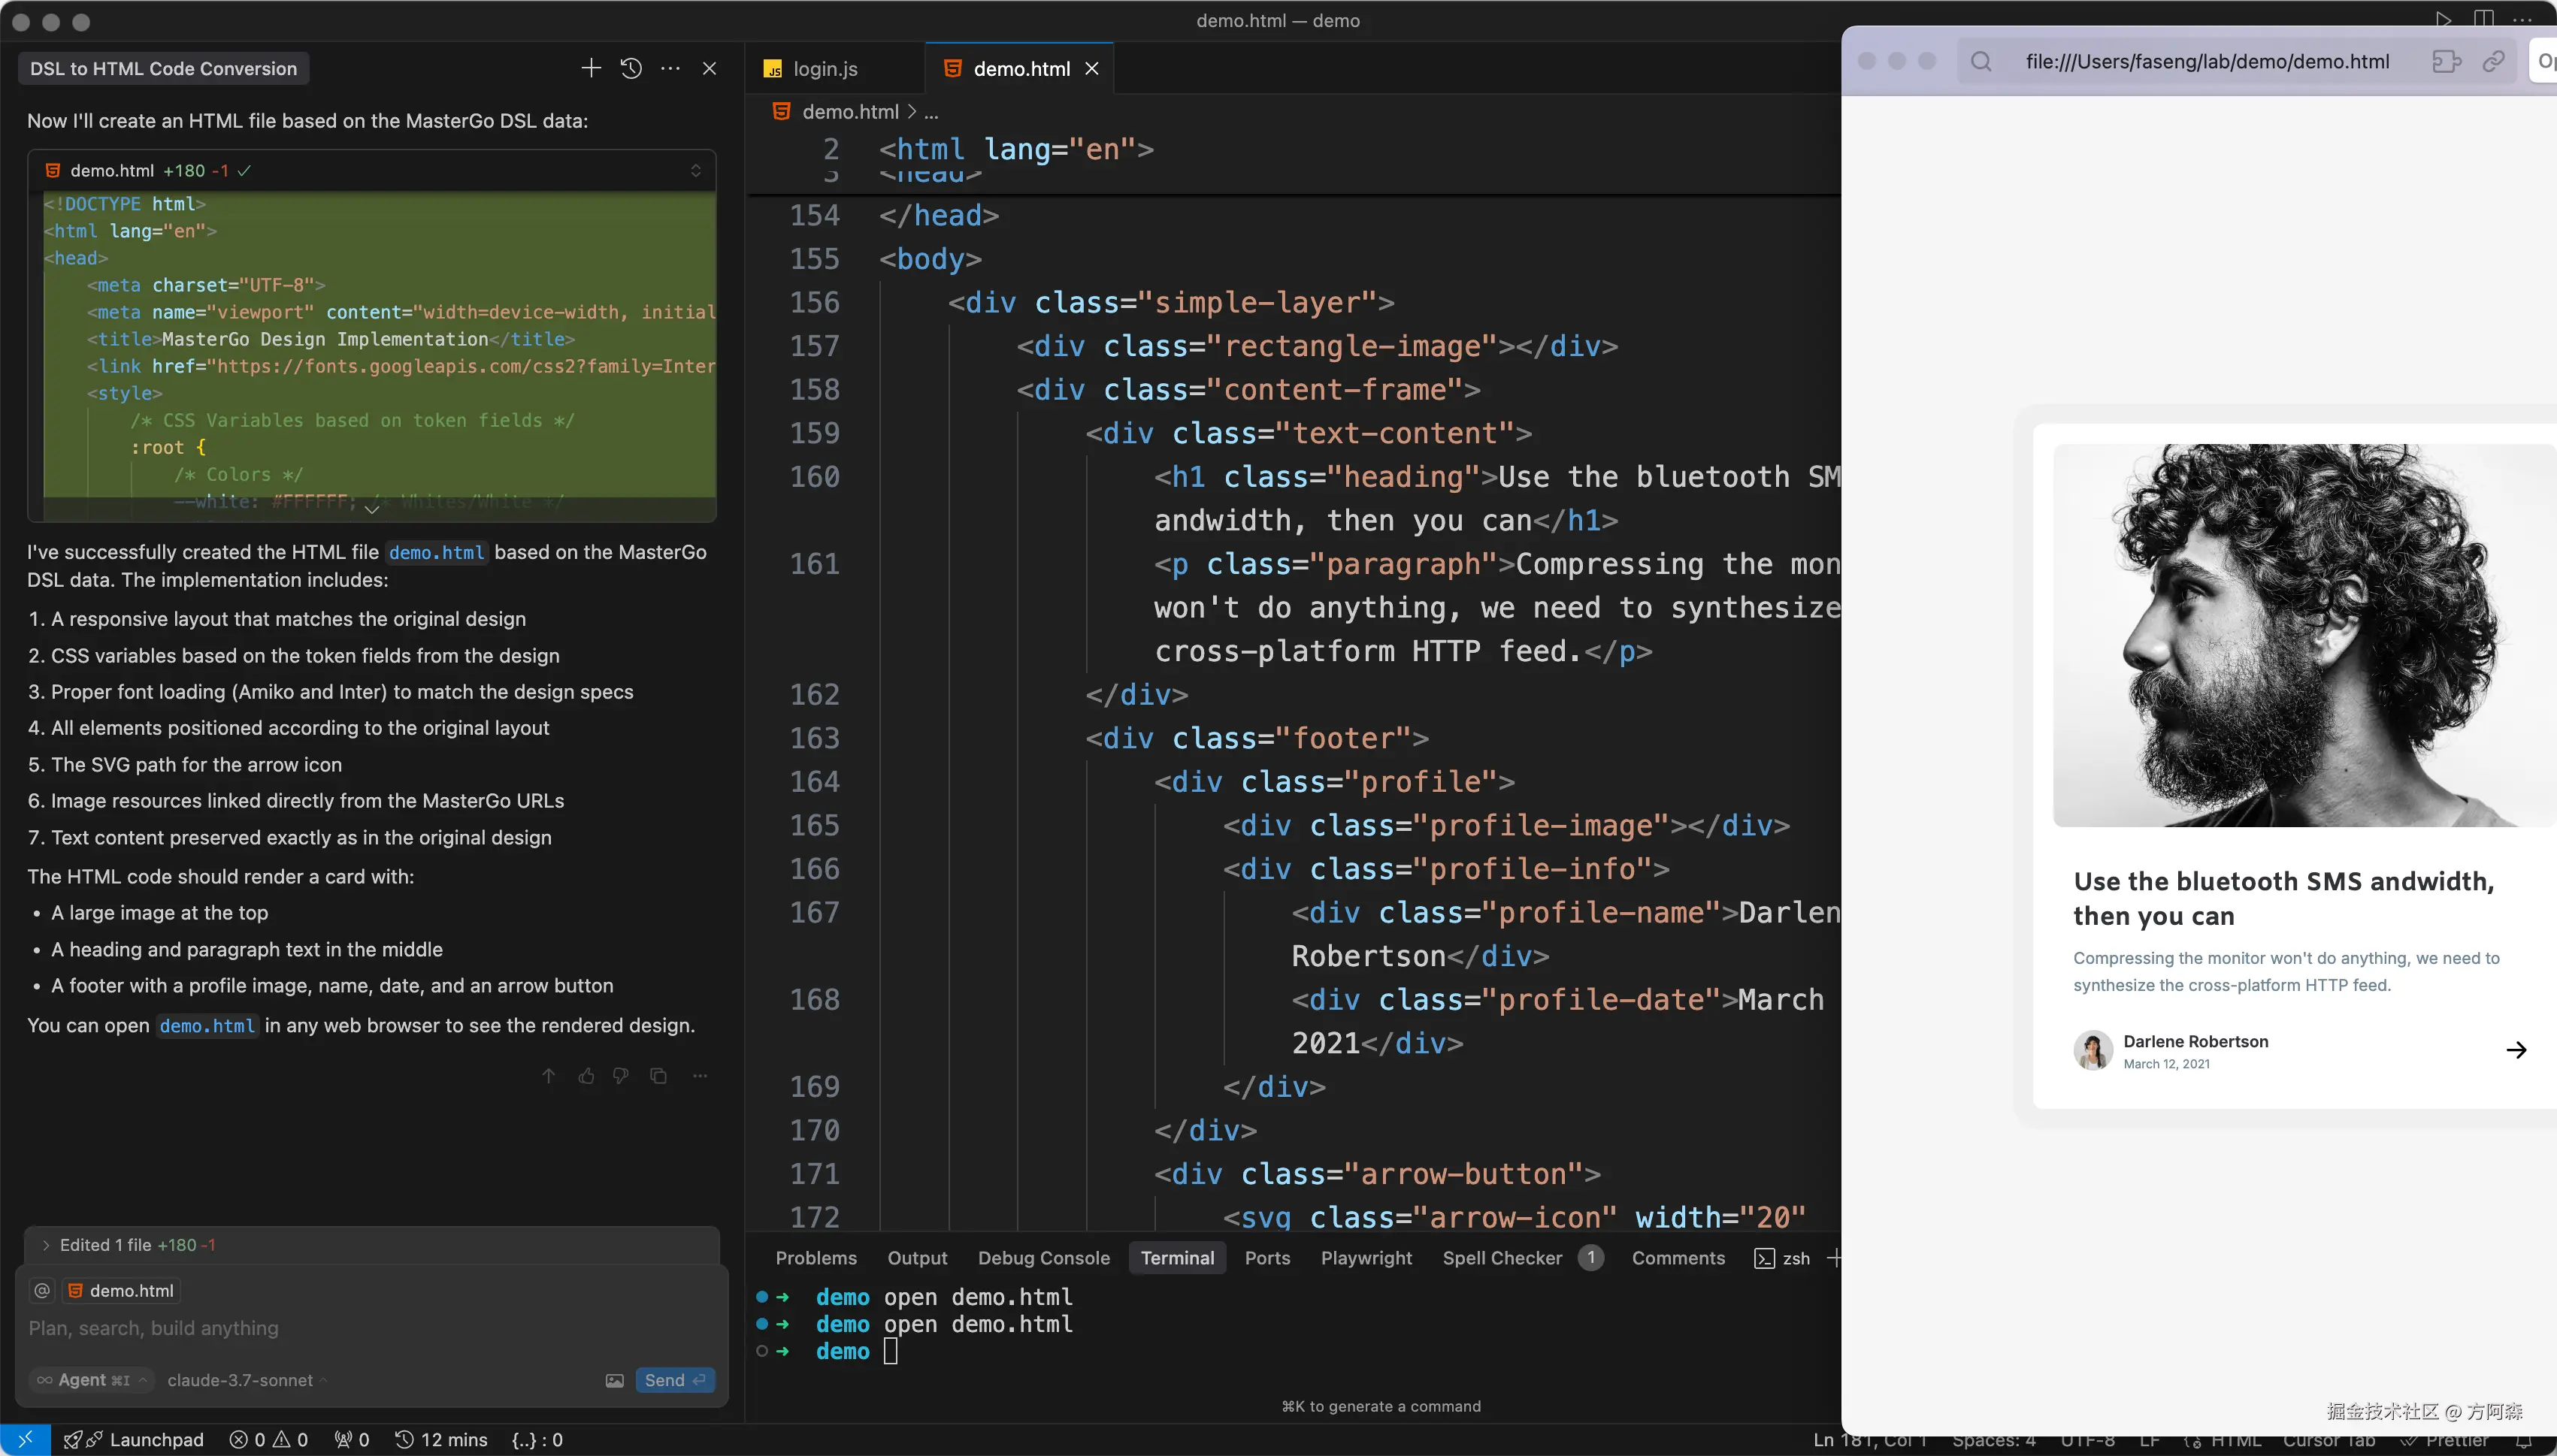Screen dimensions: 2557x1456
Task: Attach an image to the prompt
Action: pos(614,1380)
